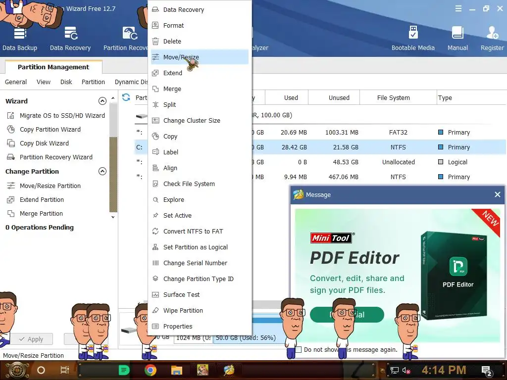
Task: Switch to Partition Management tab
Action: coord(53,67)
